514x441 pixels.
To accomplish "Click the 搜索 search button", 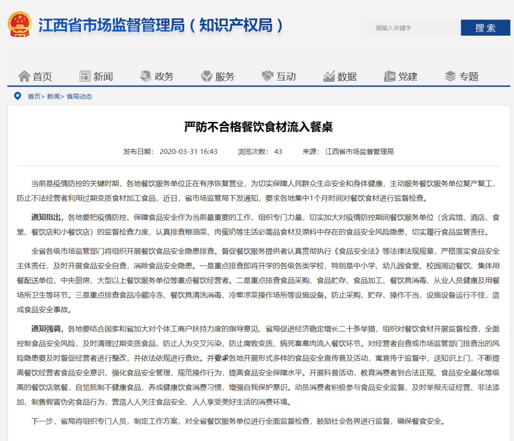I will click(x=485, y=28).
